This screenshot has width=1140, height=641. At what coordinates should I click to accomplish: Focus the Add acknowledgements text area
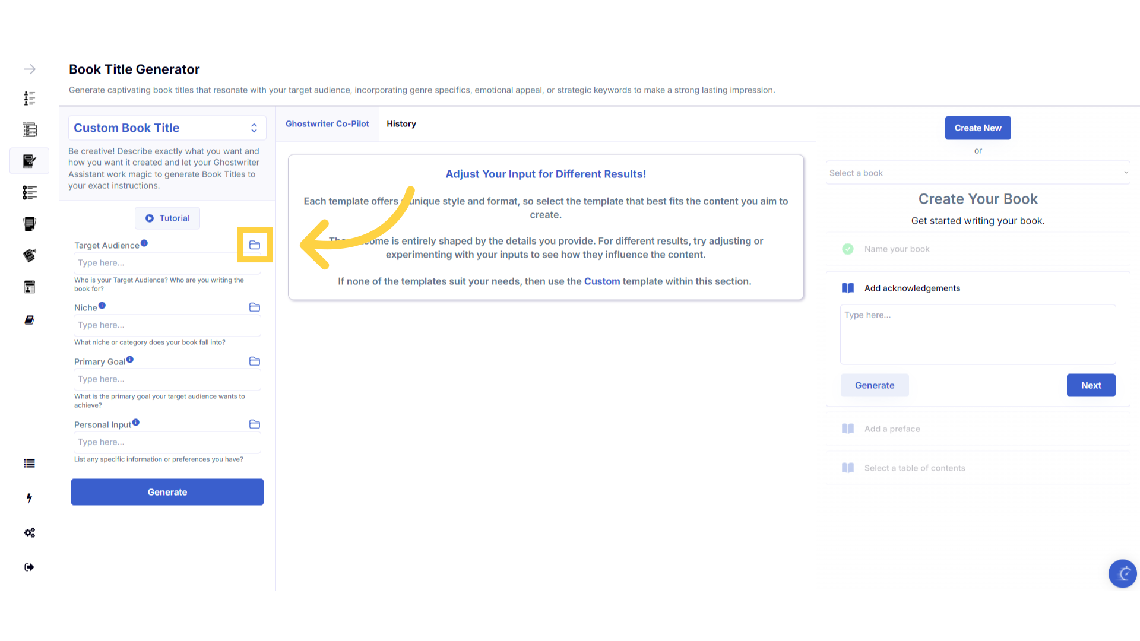coord(978,335)
